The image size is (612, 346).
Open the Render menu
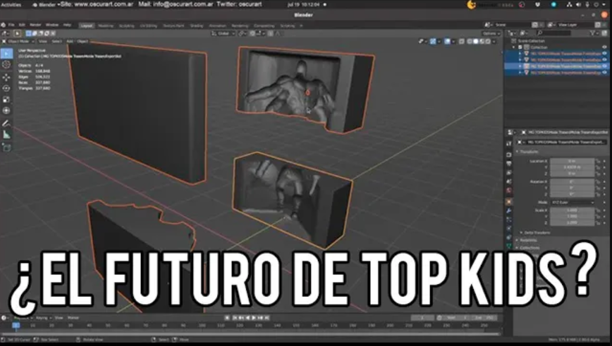click(35, 25)
